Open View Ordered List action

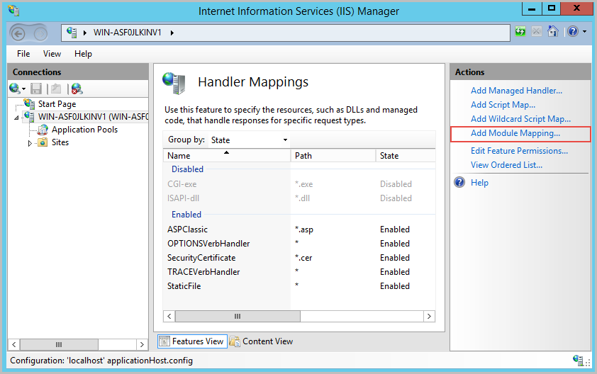506,165
